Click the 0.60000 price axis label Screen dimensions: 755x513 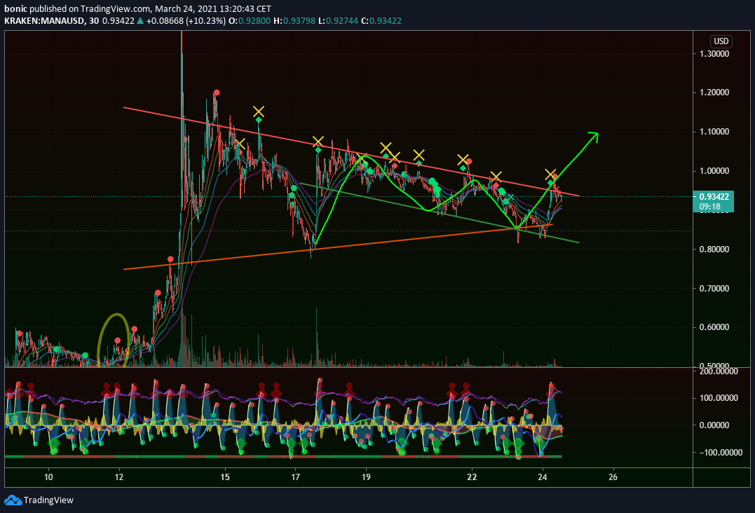tap(714, 327)
